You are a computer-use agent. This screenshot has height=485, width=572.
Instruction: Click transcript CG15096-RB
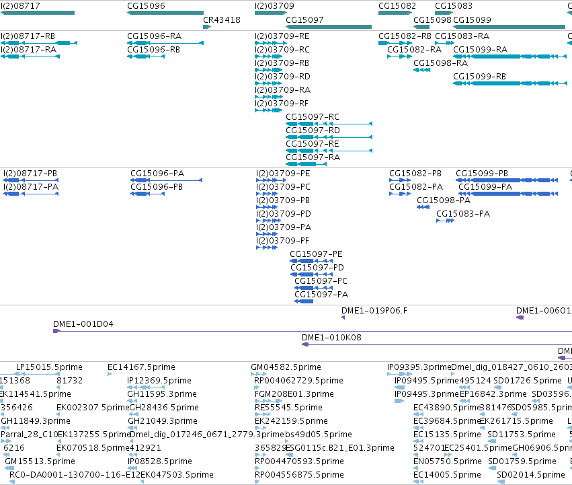pyautogui.click(x=146, y=57)
